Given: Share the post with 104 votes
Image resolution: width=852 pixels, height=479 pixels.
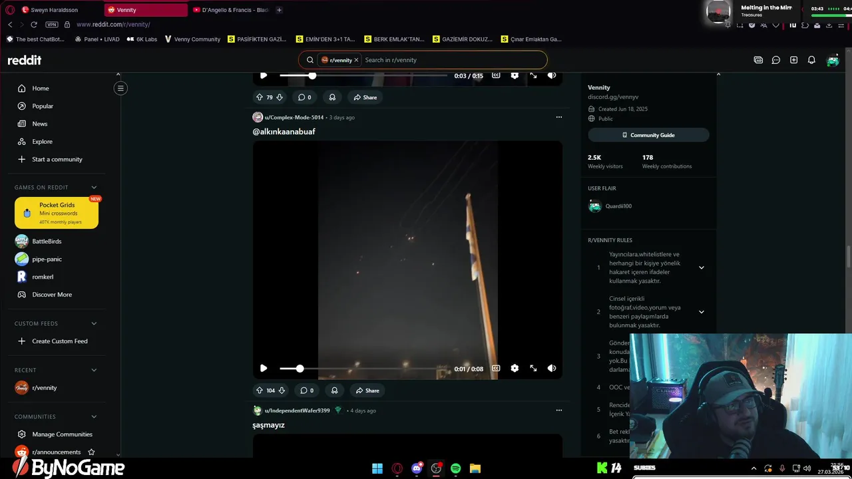Looking at the screenshot, I should pos(367,391).
